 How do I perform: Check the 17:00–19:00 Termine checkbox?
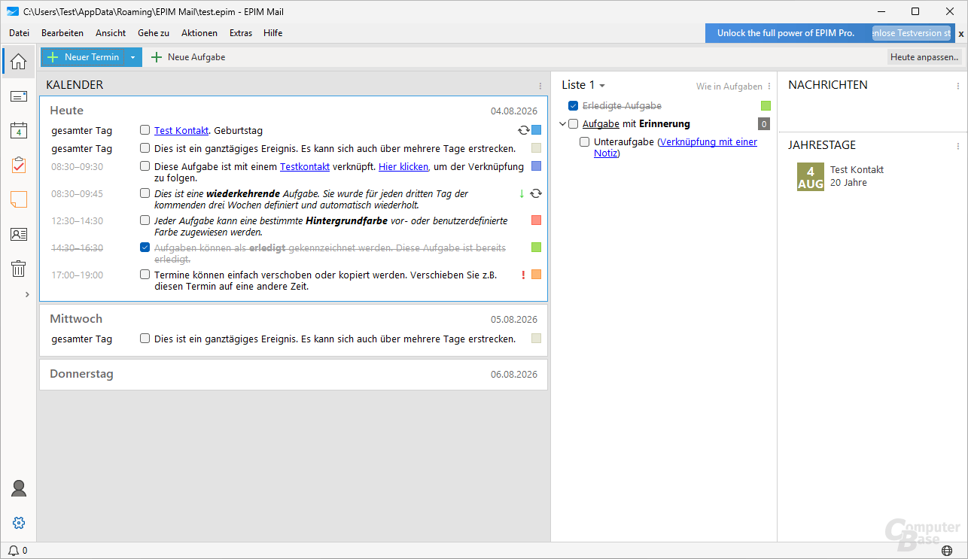tap(145, 275)
